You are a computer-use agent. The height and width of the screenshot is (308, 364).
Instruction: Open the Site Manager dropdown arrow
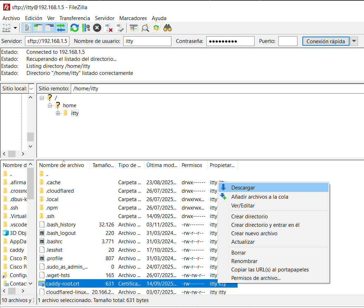pyautogui.click(x=15, y=28)
